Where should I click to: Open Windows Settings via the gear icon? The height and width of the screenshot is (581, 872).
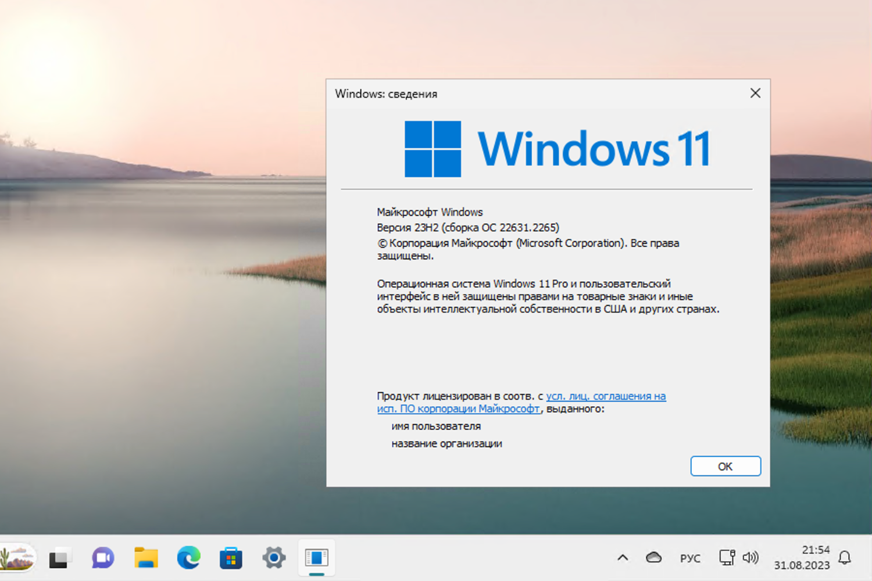coord(273,558)
